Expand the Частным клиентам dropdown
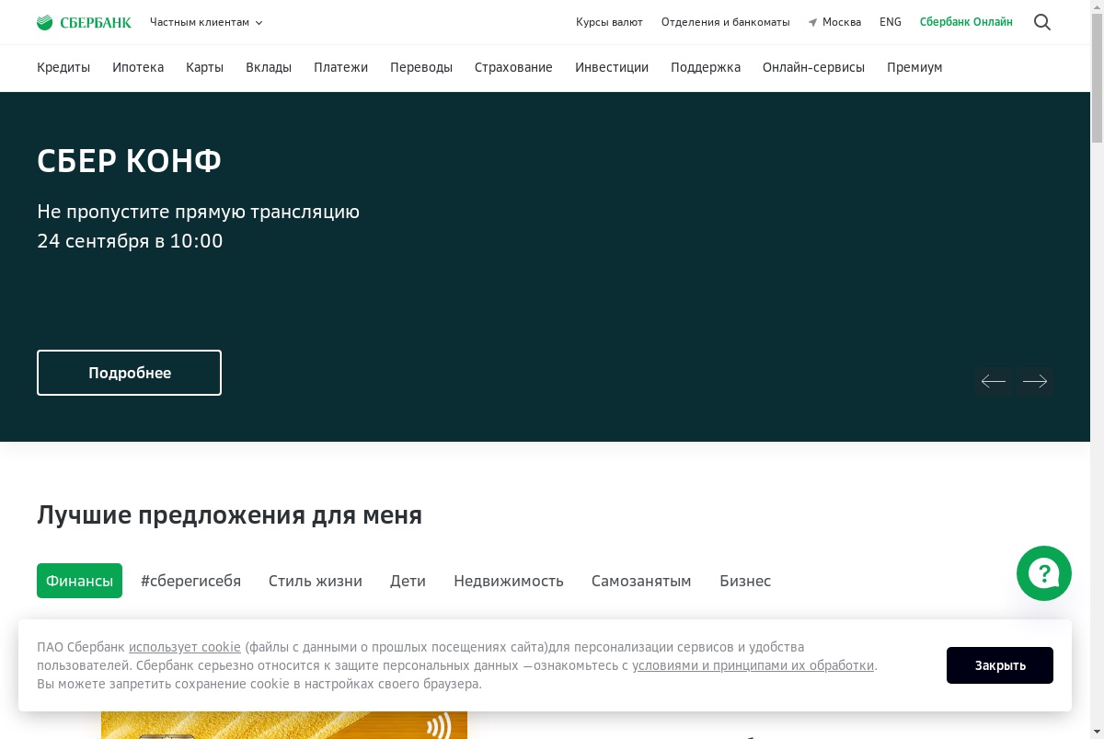 tap(206, 22)
